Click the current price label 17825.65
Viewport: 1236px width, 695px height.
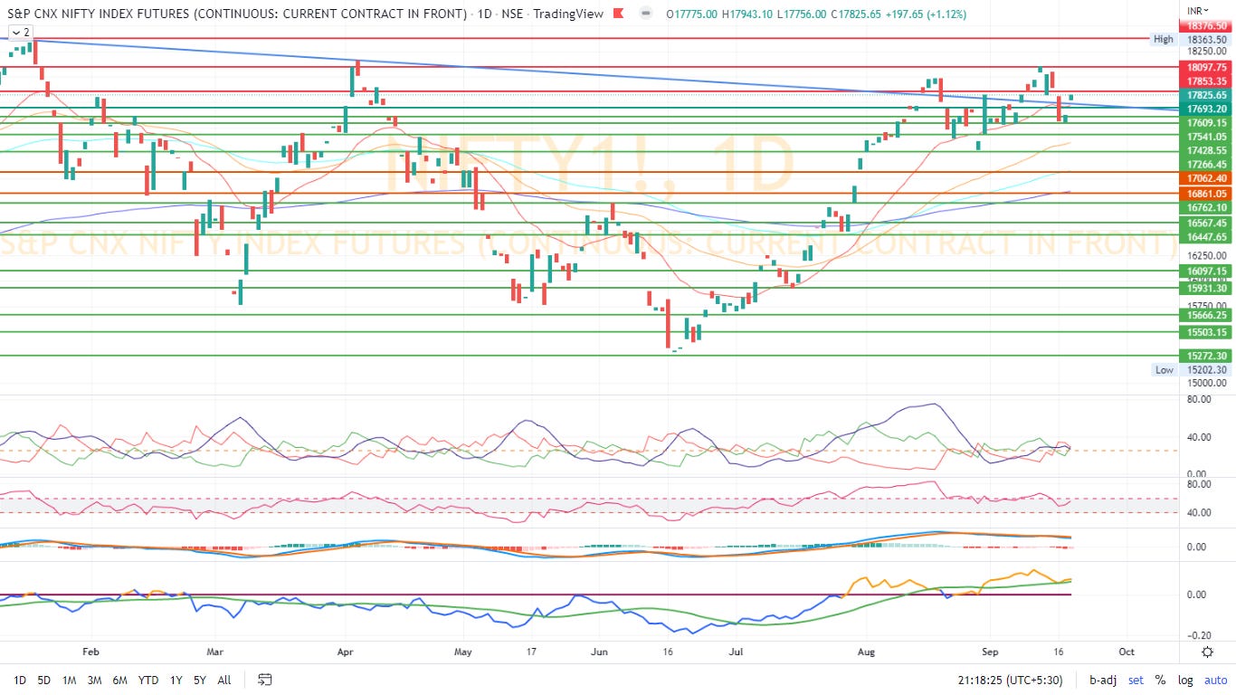click(x=1207, y=94)
